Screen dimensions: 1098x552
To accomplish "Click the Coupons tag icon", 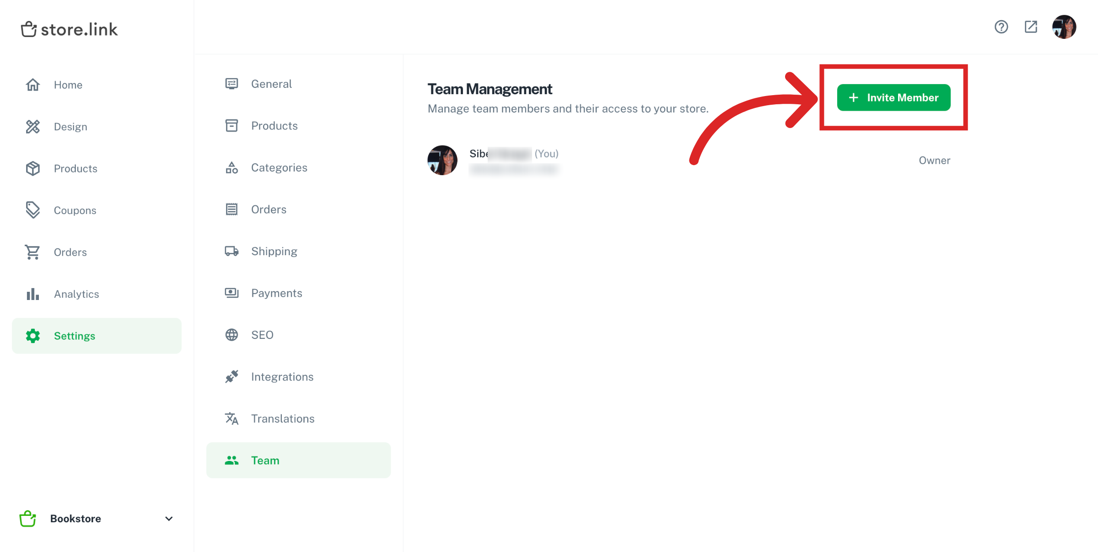I will pos(32,210).
